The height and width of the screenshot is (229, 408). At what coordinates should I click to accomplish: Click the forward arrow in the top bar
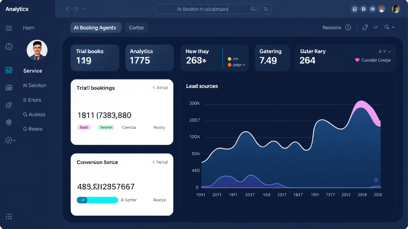84,9
